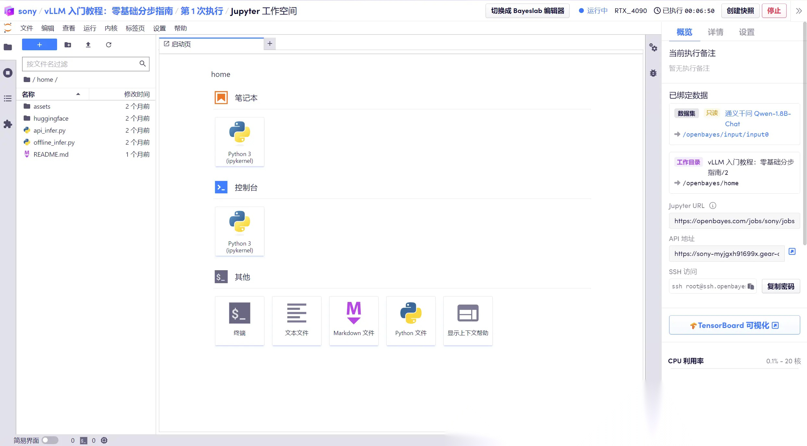Toggle the simple interface switch

pyautogui.click(x=50, y=440)
